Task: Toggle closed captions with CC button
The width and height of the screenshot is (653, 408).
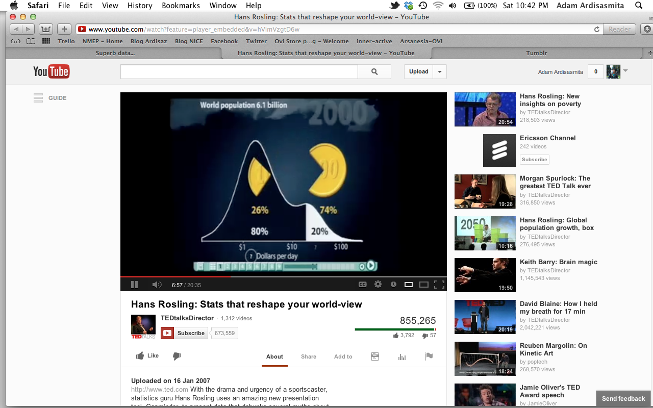Action: [x=363, y=285]
